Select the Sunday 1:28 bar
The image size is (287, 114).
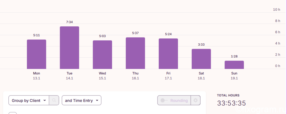click(234, 65)
